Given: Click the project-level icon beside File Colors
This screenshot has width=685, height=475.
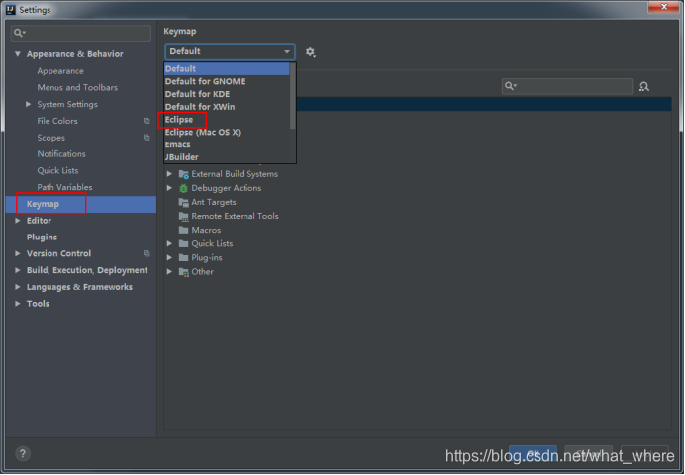Looking at the screenshot, I should click(147, 121).
